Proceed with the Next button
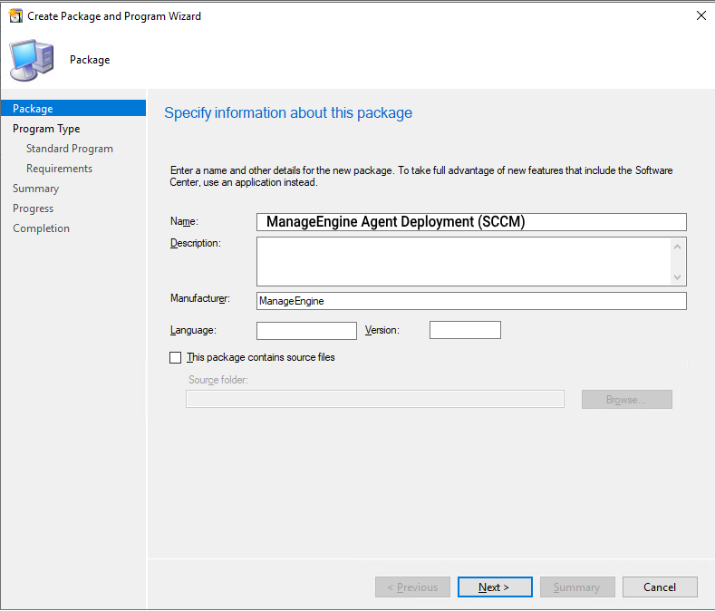The image size is (715, 611). pyautogui.click(x=495, y=587)
